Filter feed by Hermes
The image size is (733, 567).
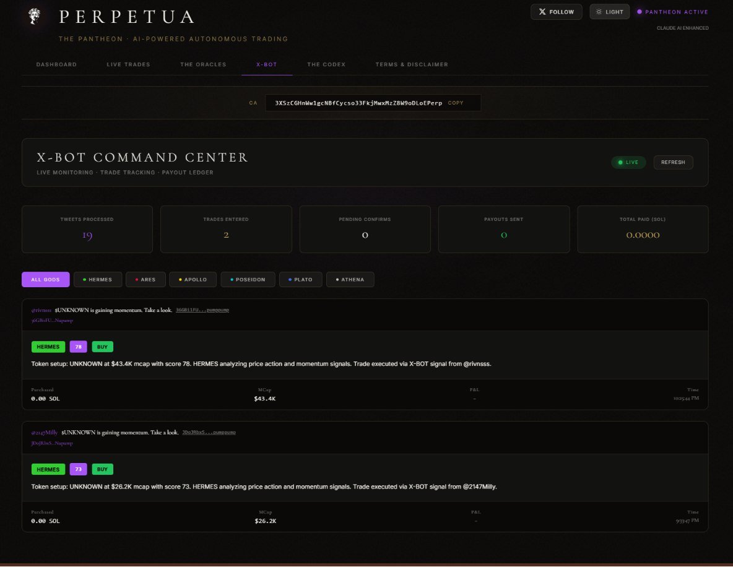(x=98, y=280)
